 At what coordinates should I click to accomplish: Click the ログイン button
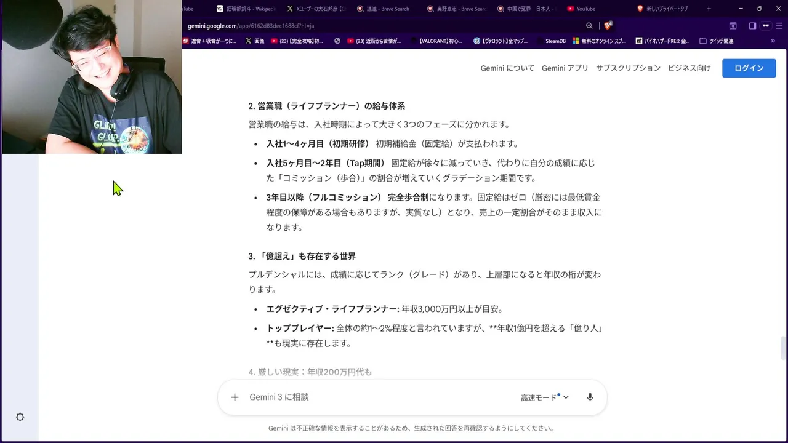click(x=749, y=68)
